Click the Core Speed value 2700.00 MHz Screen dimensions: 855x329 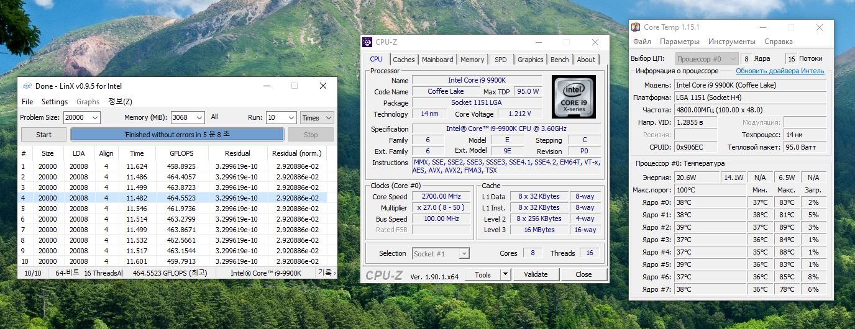442,197
